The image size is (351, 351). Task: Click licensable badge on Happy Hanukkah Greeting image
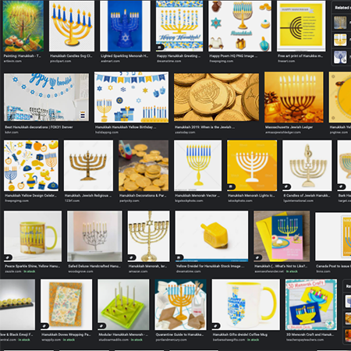(x=160, y=47)
